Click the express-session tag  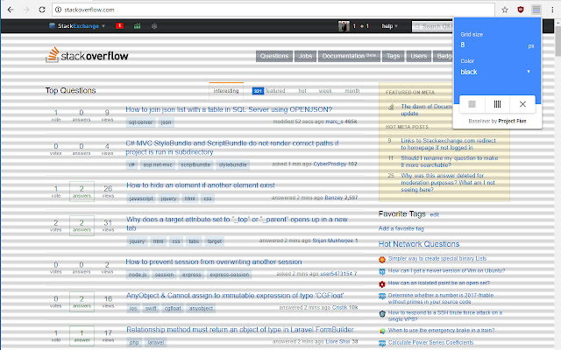tap(230, 275)
